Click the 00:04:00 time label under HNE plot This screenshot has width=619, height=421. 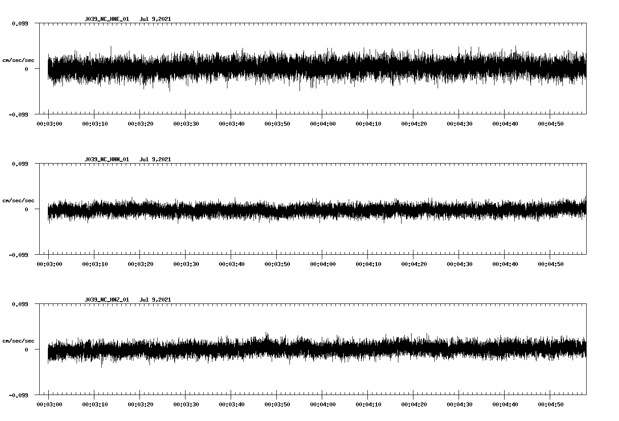(x=323, y=124)
